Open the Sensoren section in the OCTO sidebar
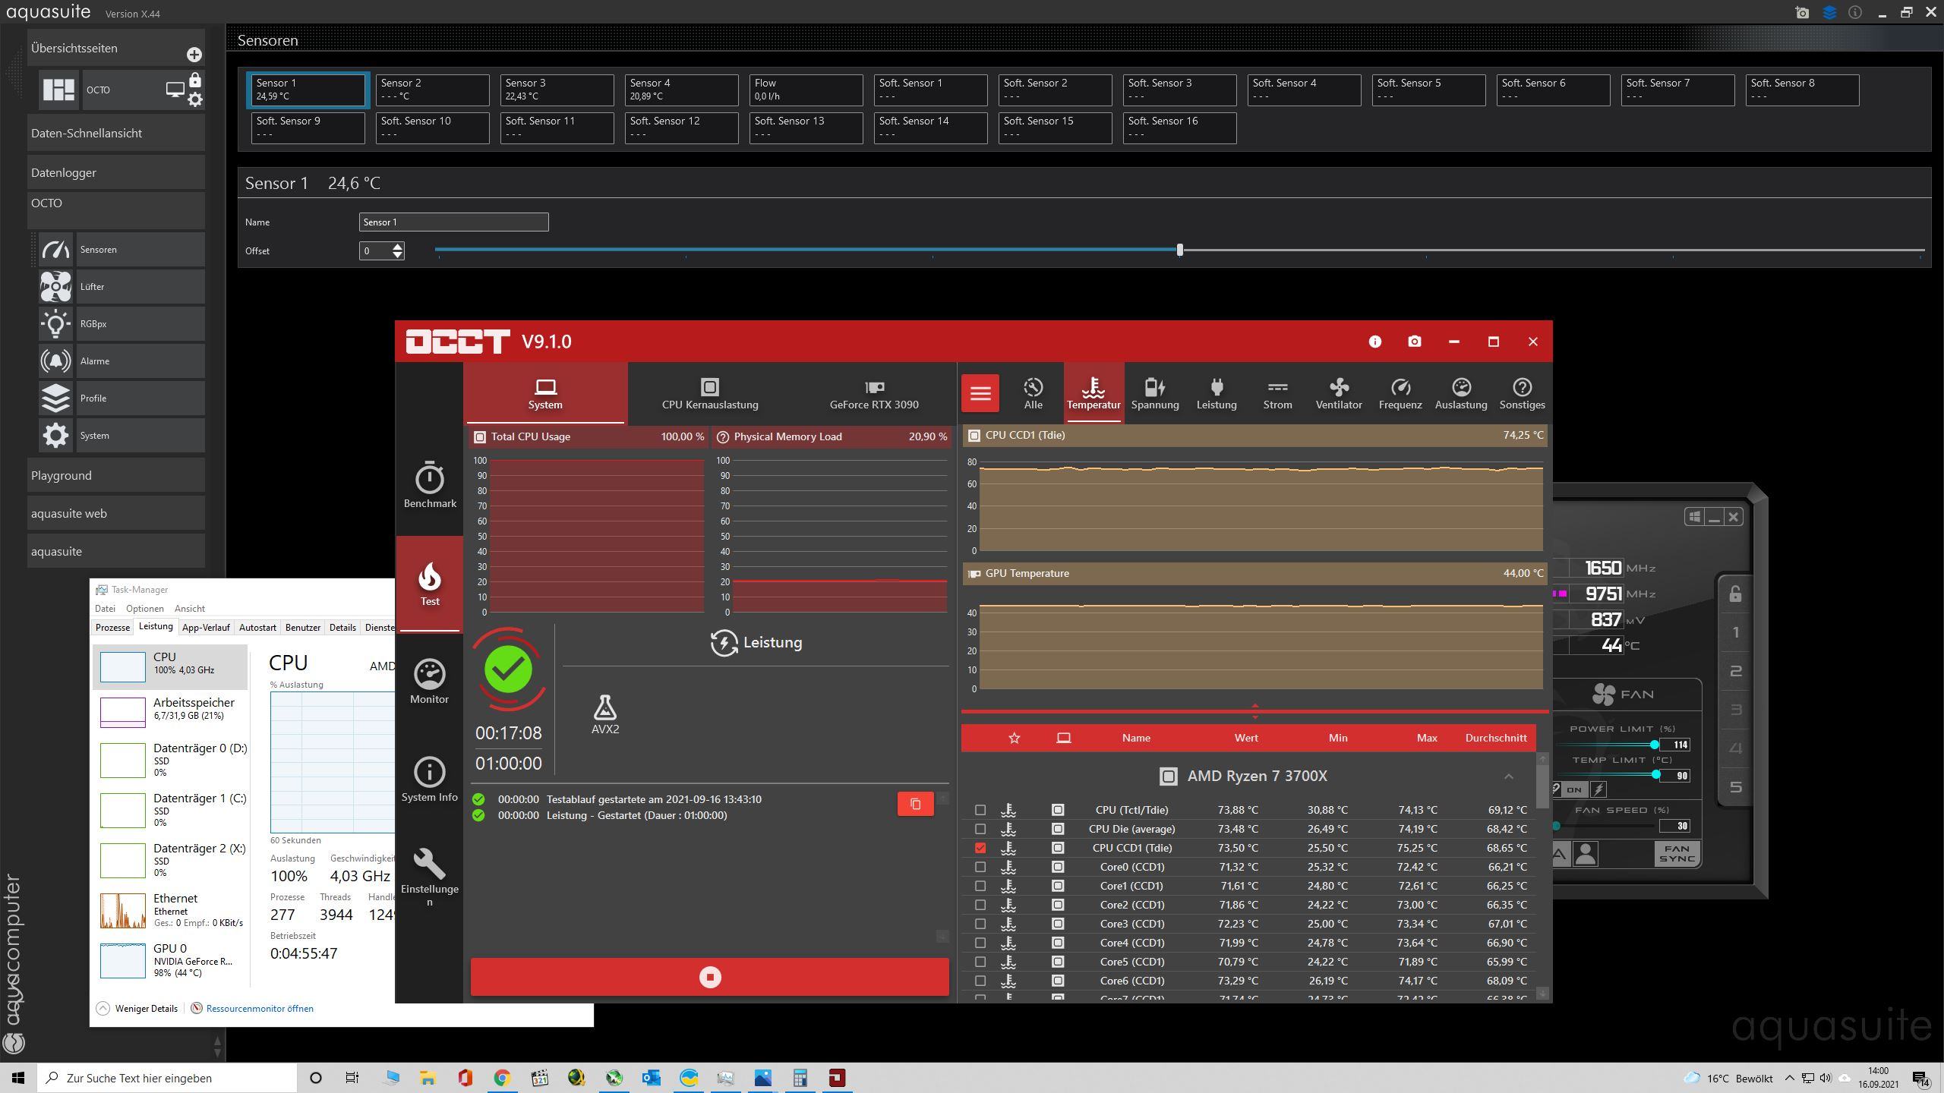The width and height of the screenshot is (1944, 1093). [121, 249]
